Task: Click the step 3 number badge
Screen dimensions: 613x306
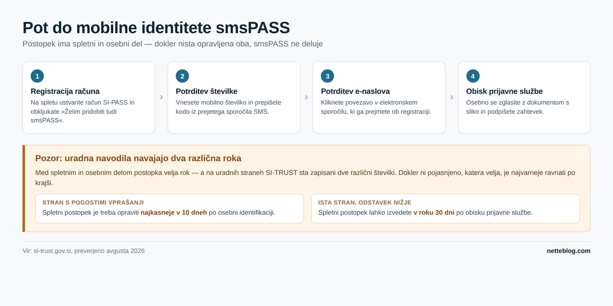Action: 327,76
